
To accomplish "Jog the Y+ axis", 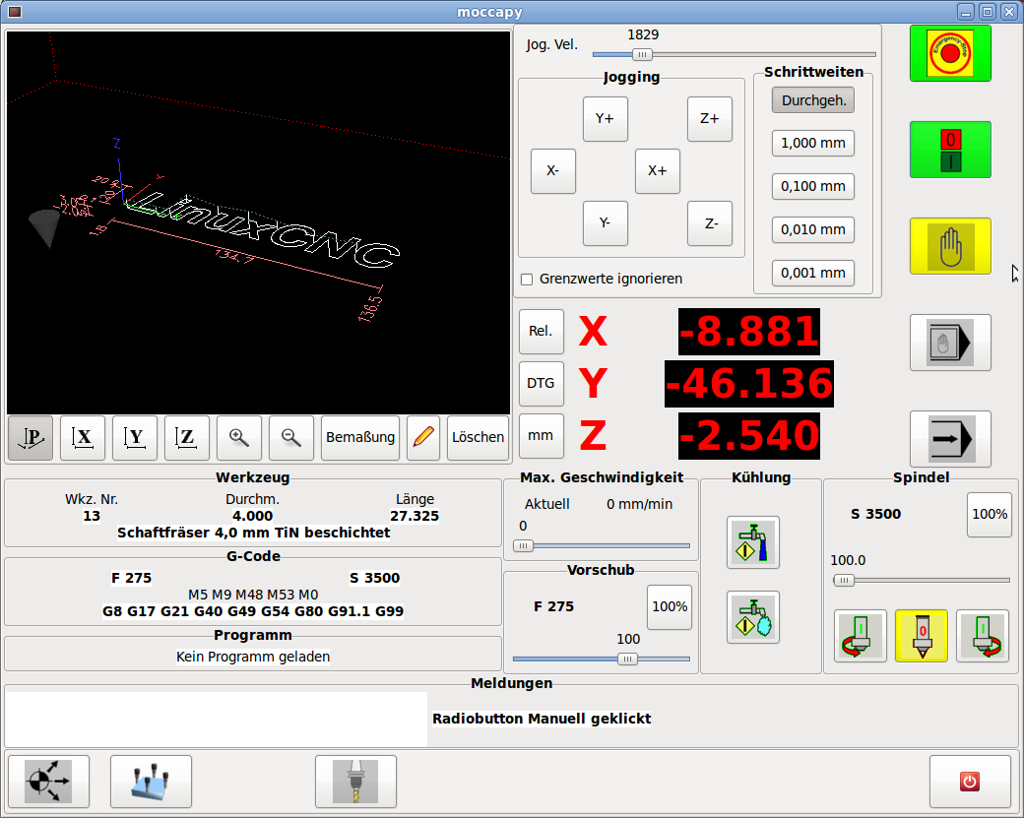I will pyautogui.click(x=606, y=119).
